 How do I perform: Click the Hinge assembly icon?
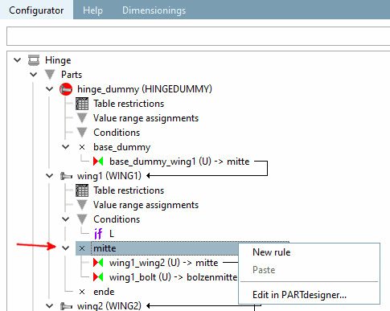pos(34,60)
